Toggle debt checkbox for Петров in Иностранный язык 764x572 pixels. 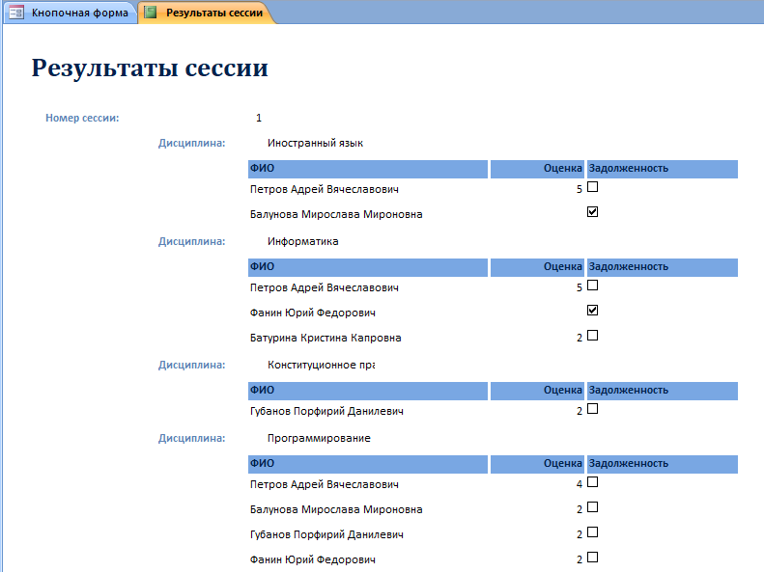[592, 187]
